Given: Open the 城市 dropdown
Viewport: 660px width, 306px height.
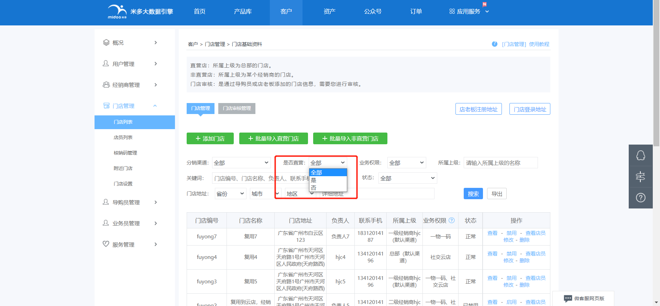Looking at the screenshot, I should coord(265,194).
